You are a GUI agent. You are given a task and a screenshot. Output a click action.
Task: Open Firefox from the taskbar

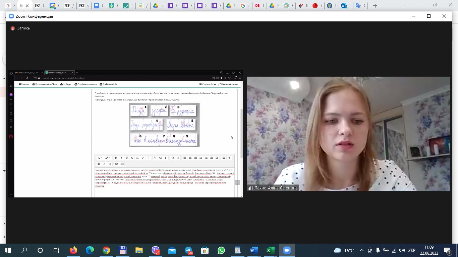(73, 250)
